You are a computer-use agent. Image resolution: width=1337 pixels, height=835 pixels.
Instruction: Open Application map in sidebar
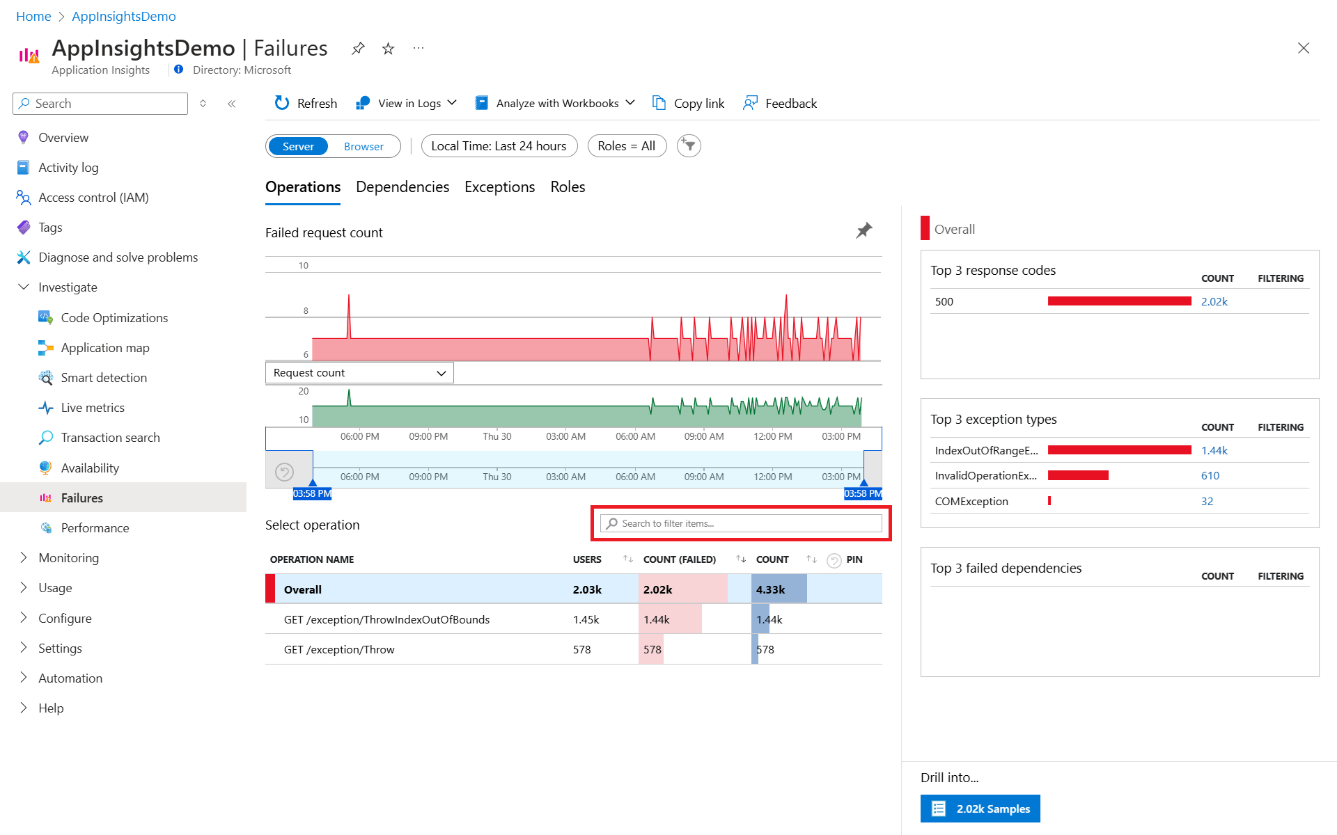[x=104, y=347]
